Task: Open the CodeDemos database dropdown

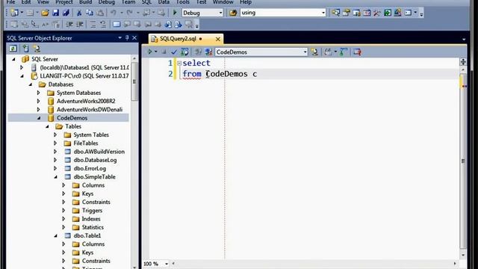Action: [x=305, y=52]
